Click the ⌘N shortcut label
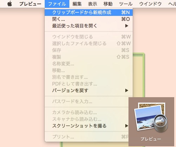 coord(125,12)
